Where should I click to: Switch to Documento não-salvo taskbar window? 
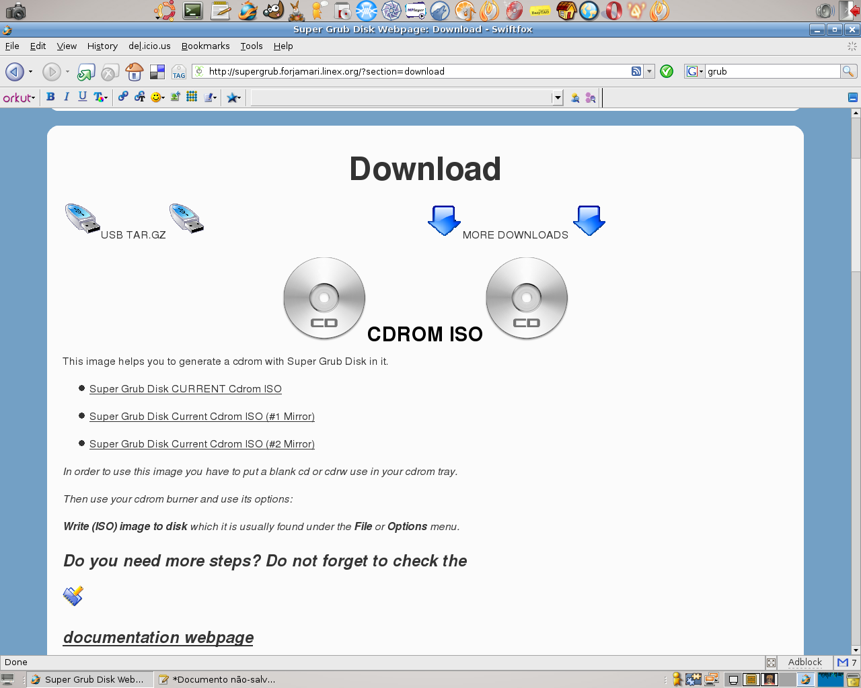pyautogui.click(x=217, y=679)
